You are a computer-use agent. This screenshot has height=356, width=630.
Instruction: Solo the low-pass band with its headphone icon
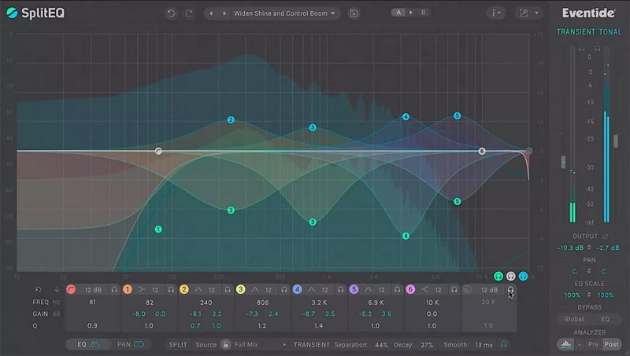tap(510, 289)
